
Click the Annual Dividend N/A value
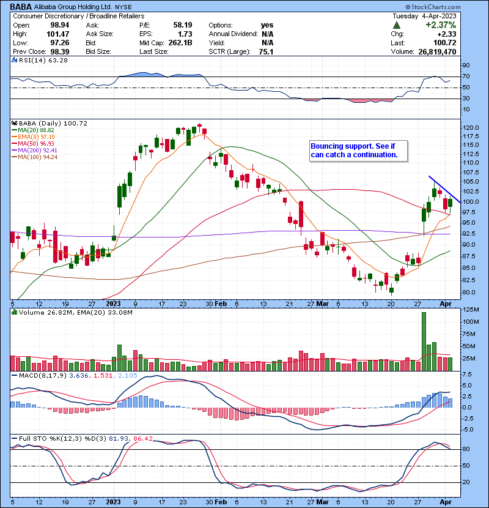click(x=268, y=34)
